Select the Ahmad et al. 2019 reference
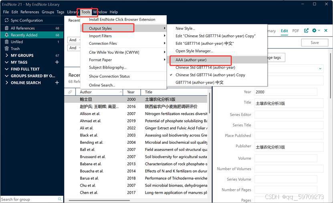 136,121
